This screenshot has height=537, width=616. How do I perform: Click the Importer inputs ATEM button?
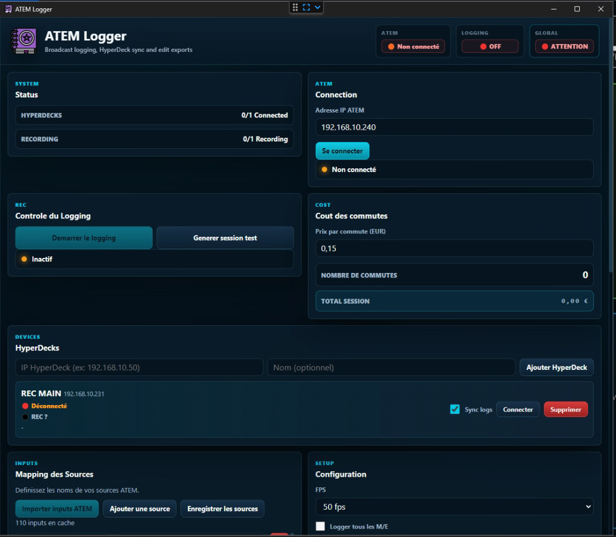57,509
